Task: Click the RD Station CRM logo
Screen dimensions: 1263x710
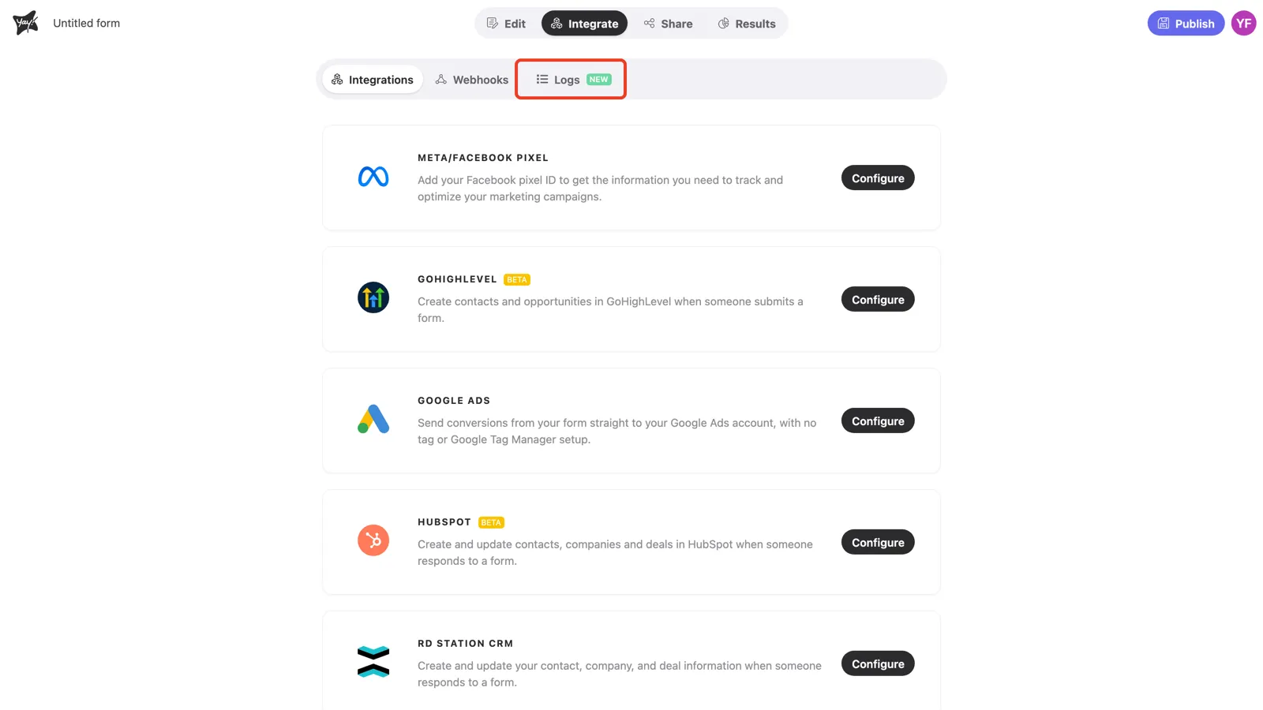Action: (x=373, y=662)
